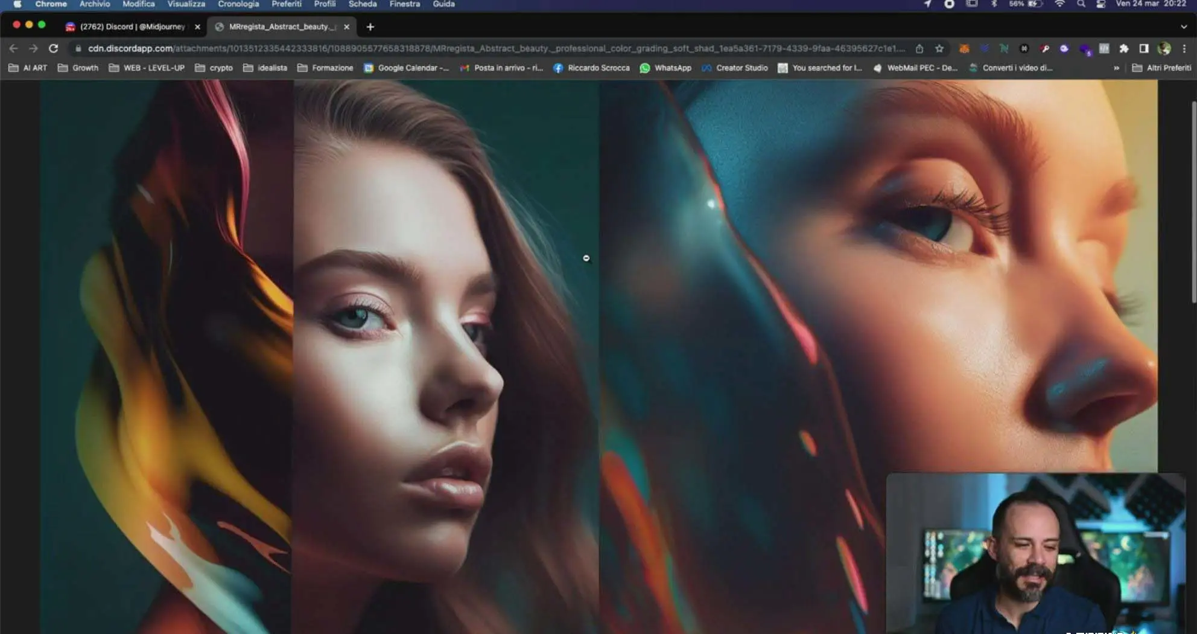1197x634 pixels.
Task: View site info via lock icon
Action: 78,48
